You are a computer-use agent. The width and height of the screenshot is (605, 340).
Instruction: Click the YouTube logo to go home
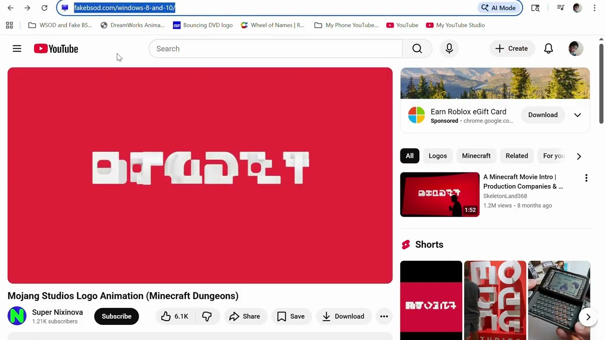pos(56,49)
